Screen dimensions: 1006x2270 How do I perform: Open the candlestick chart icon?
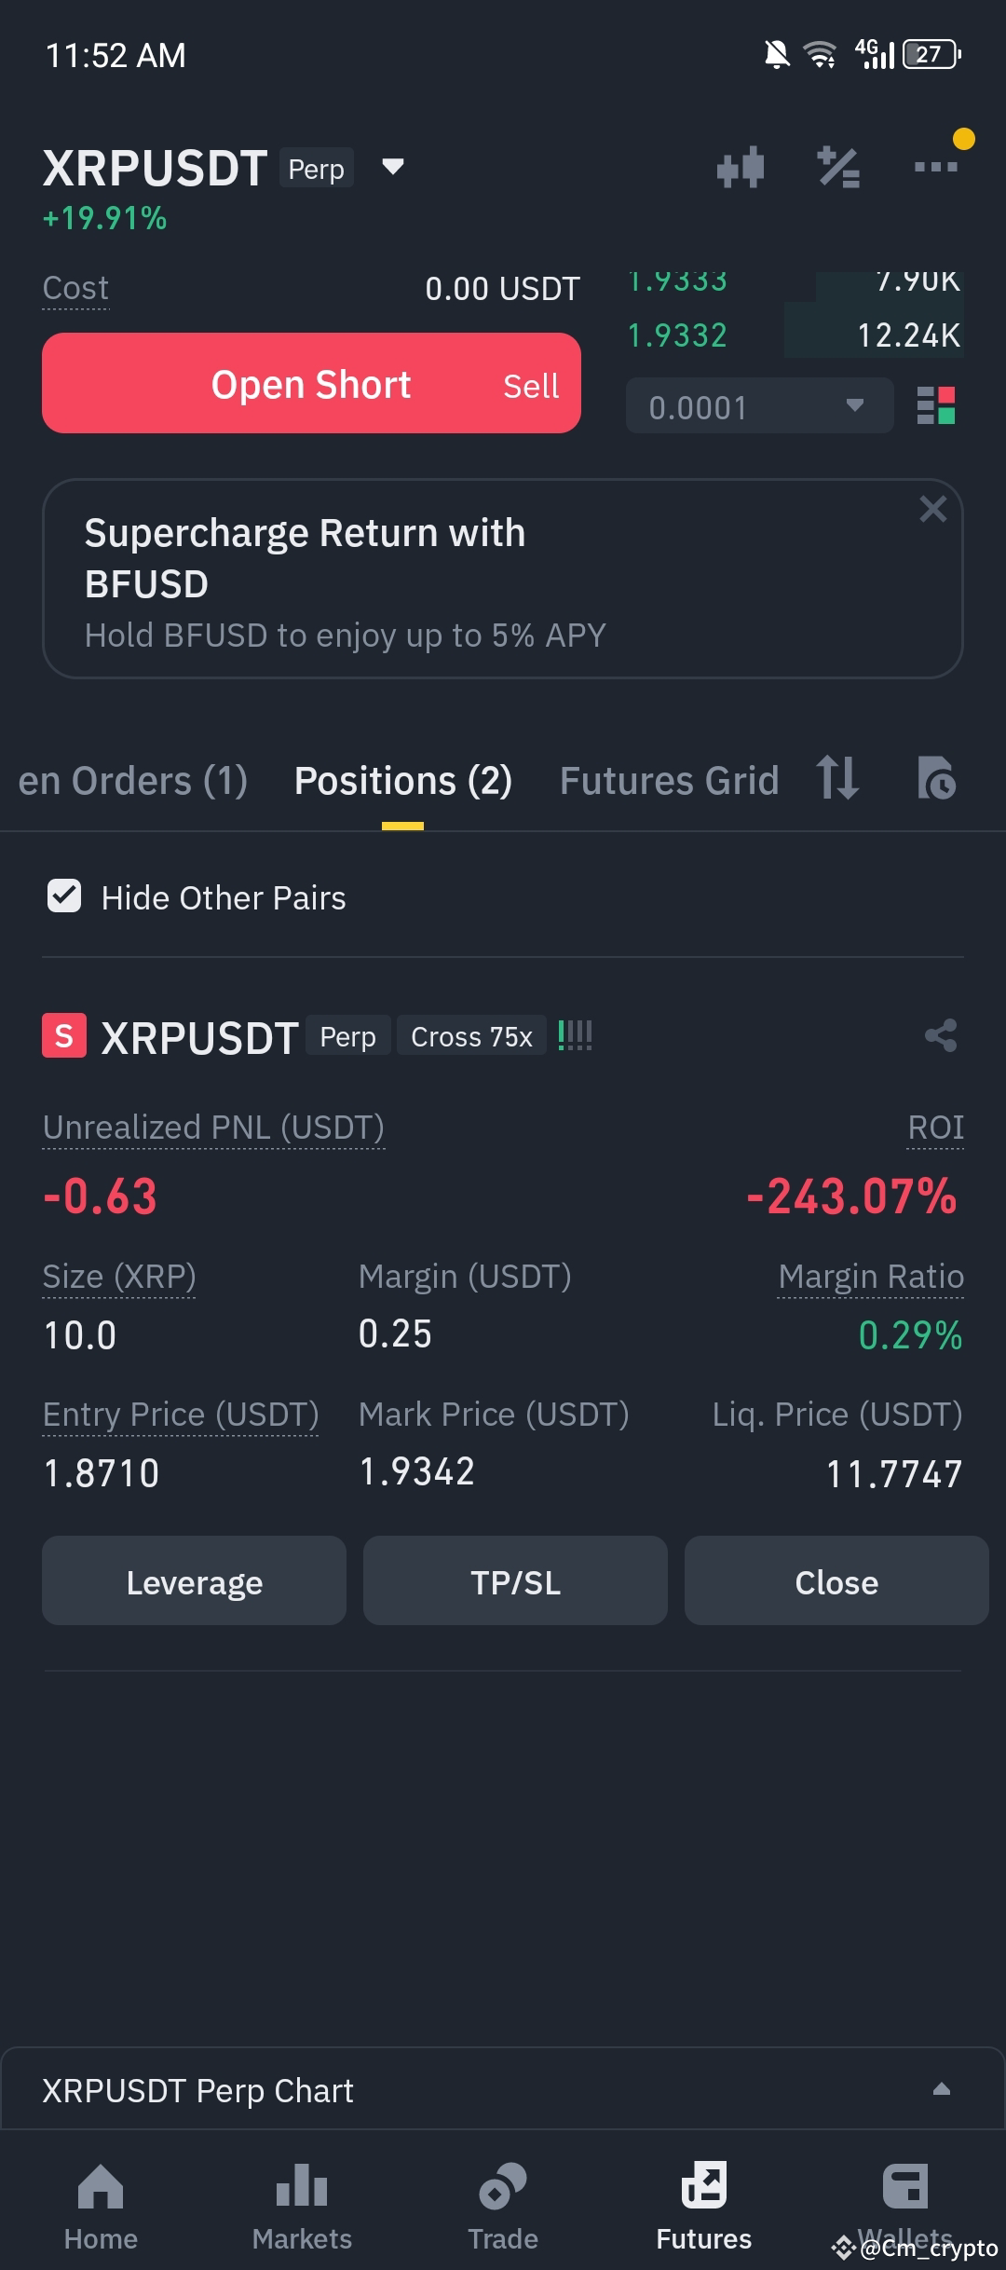pos(741,168)
